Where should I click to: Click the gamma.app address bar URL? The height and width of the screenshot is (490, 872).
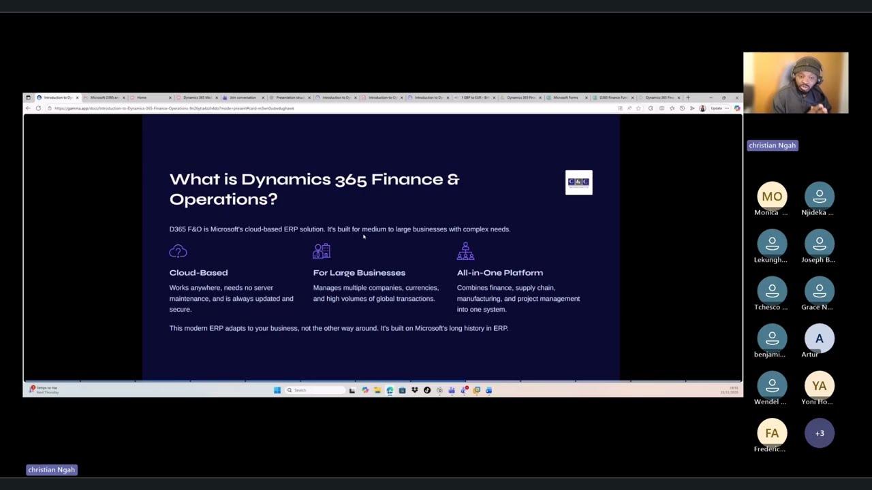[174, 108]
